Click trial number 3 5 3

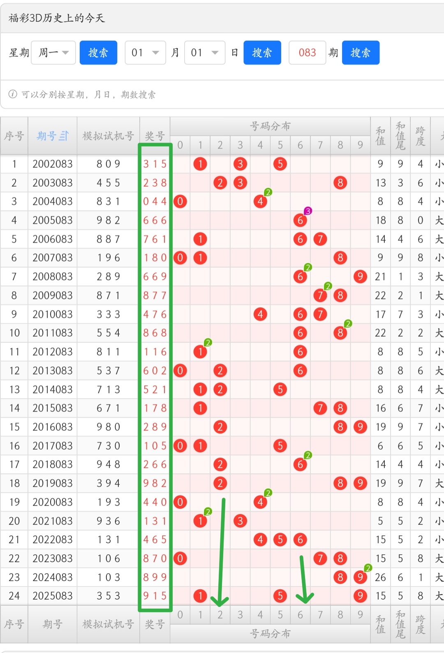(108, 596)
